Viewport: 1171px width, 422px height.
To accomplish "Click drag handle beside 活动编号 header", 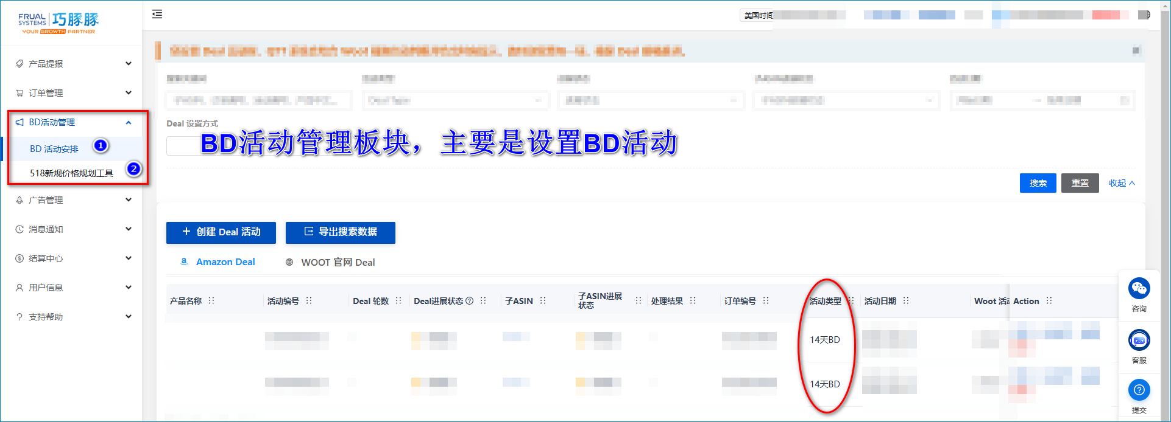I will (309, 301).
